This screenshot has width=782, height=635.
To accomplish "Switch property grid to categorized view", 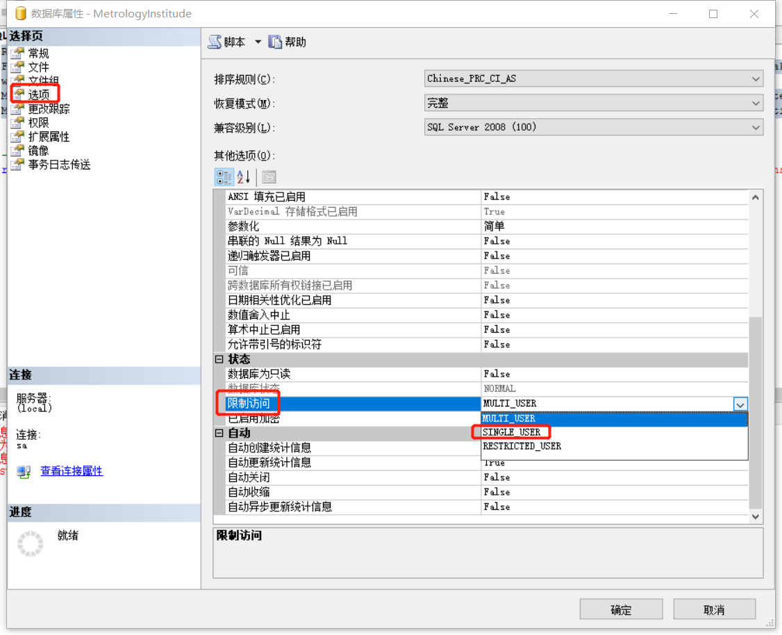I will coord(224,176).
